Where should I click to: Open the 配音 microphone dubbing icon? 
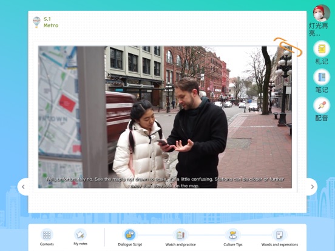click(x=322, y=105)
